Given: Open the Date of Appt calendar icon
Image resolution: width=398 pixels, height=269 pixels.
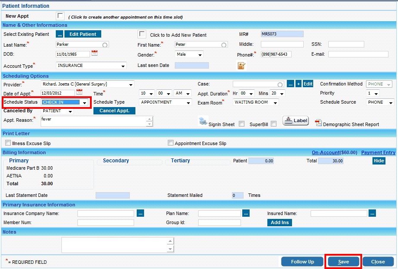Looking at the screenshot, I should tap(79, 92).
